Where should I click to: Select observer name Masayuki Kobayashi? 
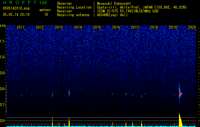pyautogui.click(x=114, y=4)
